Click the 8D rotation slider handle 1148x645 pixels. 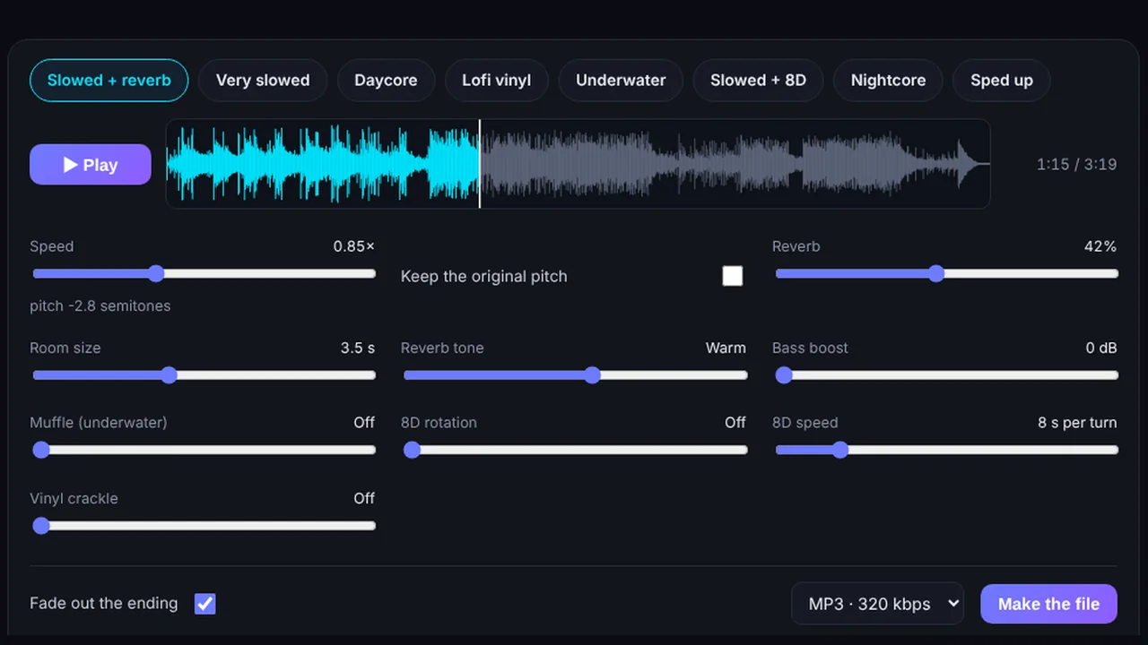tap(413, 450)
